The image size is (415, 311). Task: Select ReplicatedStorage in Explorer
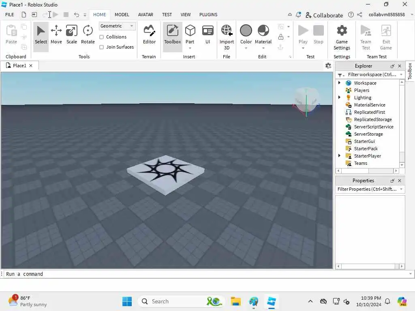pos(373,119)
